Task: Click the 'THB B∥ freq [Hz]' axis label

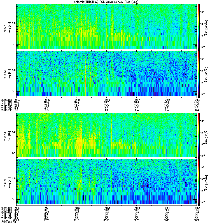Action: click(7, 74)
